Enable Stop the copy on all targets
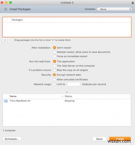The width and height of the screenshot is (135, 145). tap(54, 70)
